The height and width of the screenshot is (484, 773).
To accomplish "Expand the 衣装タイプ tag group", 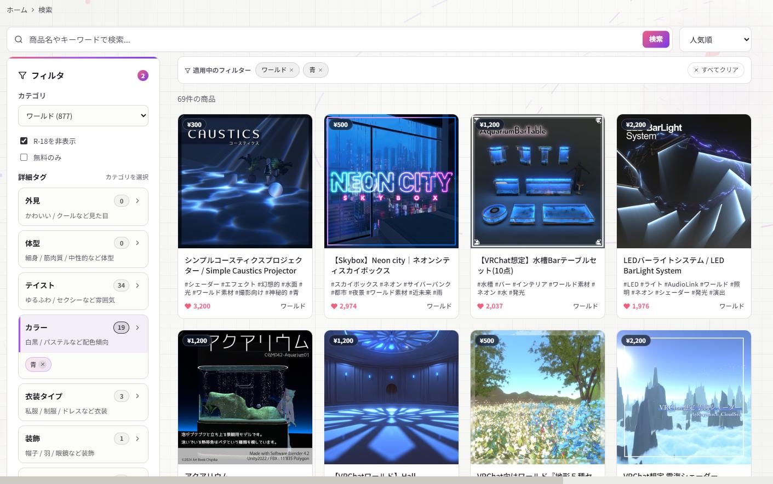I will (x=83, y=402).
